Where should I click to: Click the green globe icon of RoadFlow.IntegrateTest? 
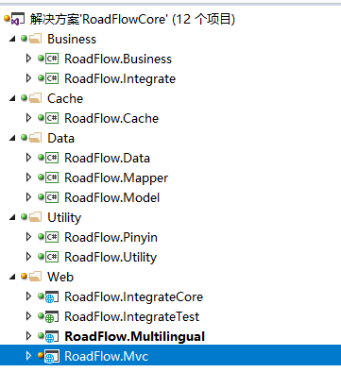(51, 317)
